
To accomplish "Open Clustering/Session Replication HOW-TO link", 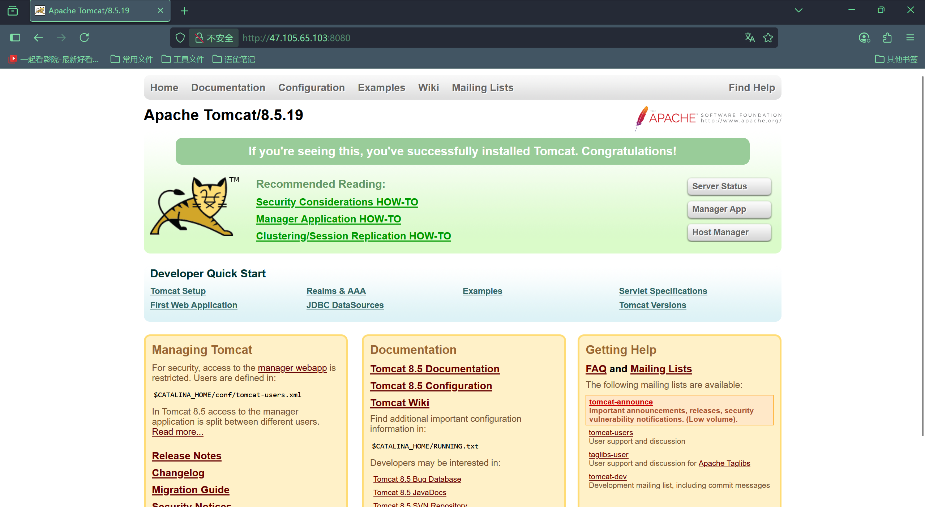I will click(353, 236).
